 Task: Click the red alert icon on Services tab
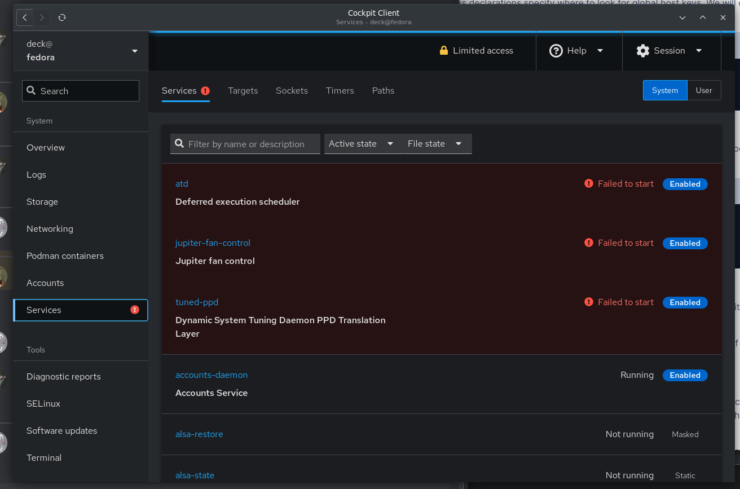pyautogui.click(x=205, y=90)
